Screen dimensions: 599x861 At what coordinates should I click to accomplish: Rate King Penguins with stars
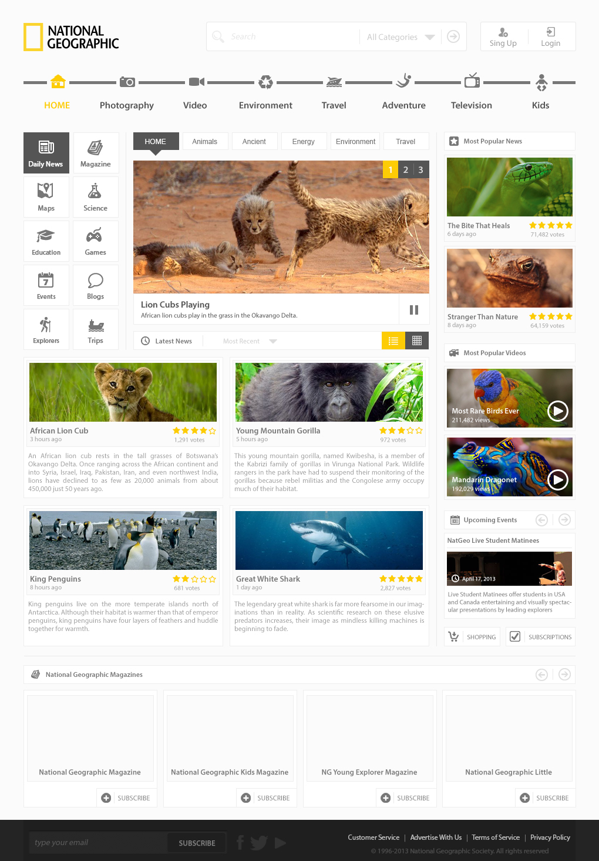point(194,579)
